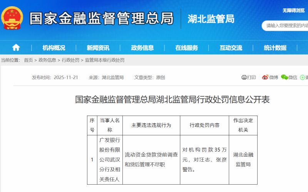Open 政务信息 menu
This screenshot has height=192, width=308.
tap(142, 48)
